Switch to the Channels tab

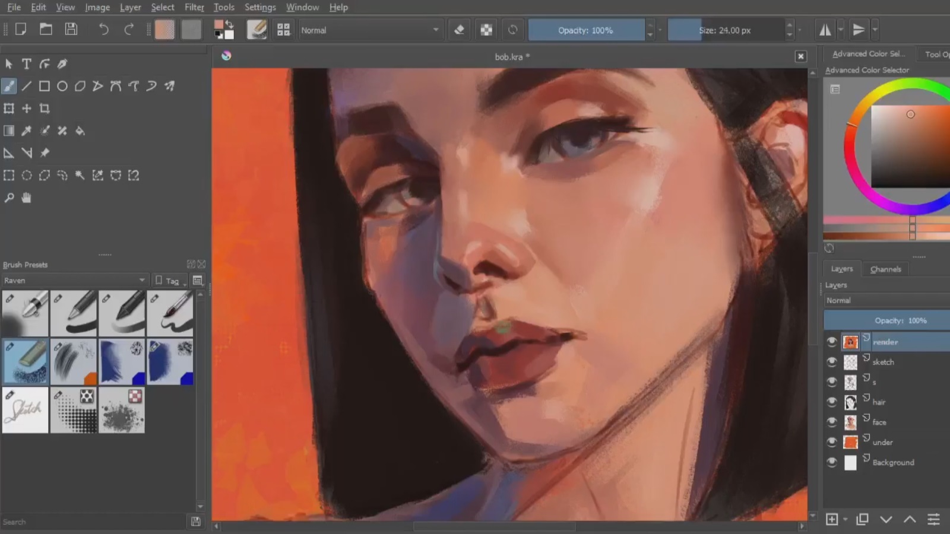click(x=885, y=269)
